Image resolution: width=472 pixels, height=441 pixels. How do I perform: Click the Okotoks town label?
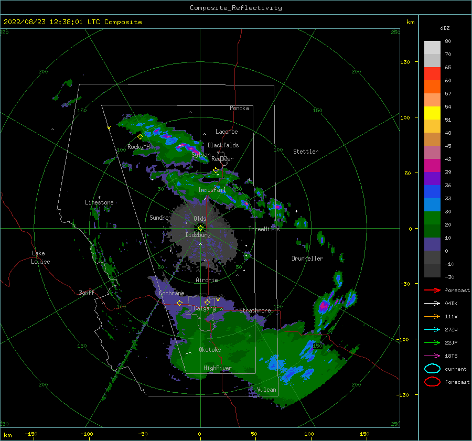[210, 349]
